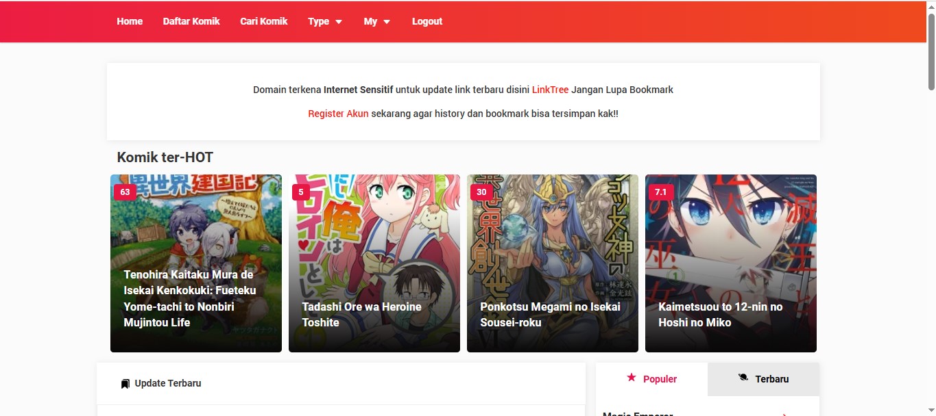Image resolution: width=936 pixels, height=416 pixels.
Task: Open the Home menu item
Action: [130, 21]
